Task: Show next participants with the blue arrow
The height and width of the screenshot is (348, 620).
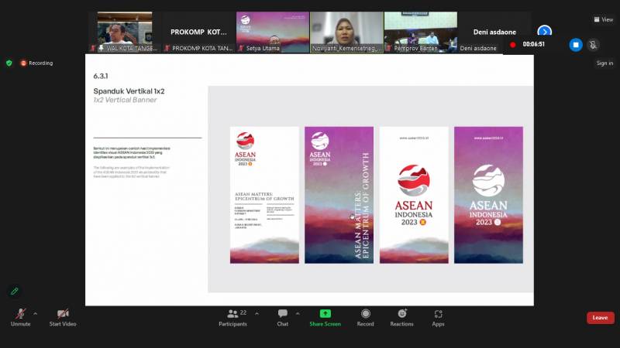Action: tap(544, 32)
